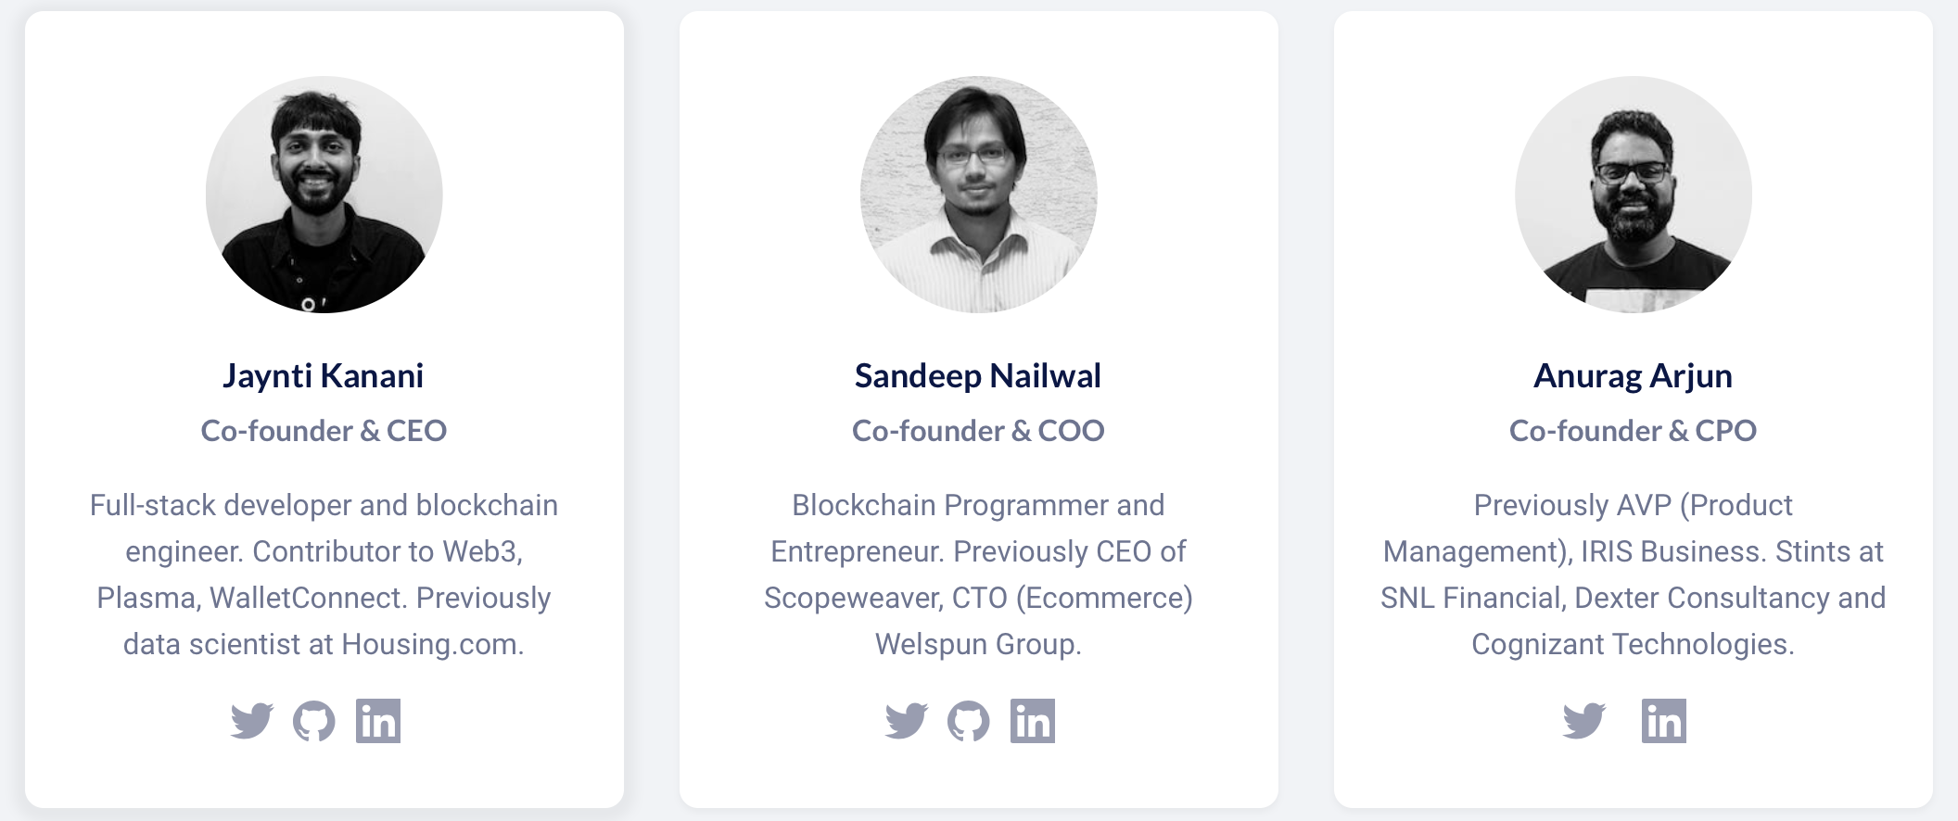
Task: Click Anurag Arjun's profile photo
Action: (x=1634, y=195)
